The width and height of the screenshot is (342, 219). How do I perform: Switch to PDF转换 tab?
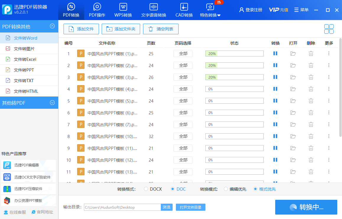click(x=71, y=10)
